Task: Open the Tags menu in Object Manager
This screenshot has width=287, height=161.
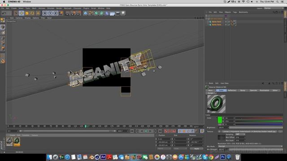Action: [x=235, y=12]
